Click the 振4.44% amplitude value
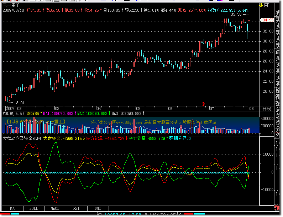This screenshot has height=217, width=283. (168, 10)
